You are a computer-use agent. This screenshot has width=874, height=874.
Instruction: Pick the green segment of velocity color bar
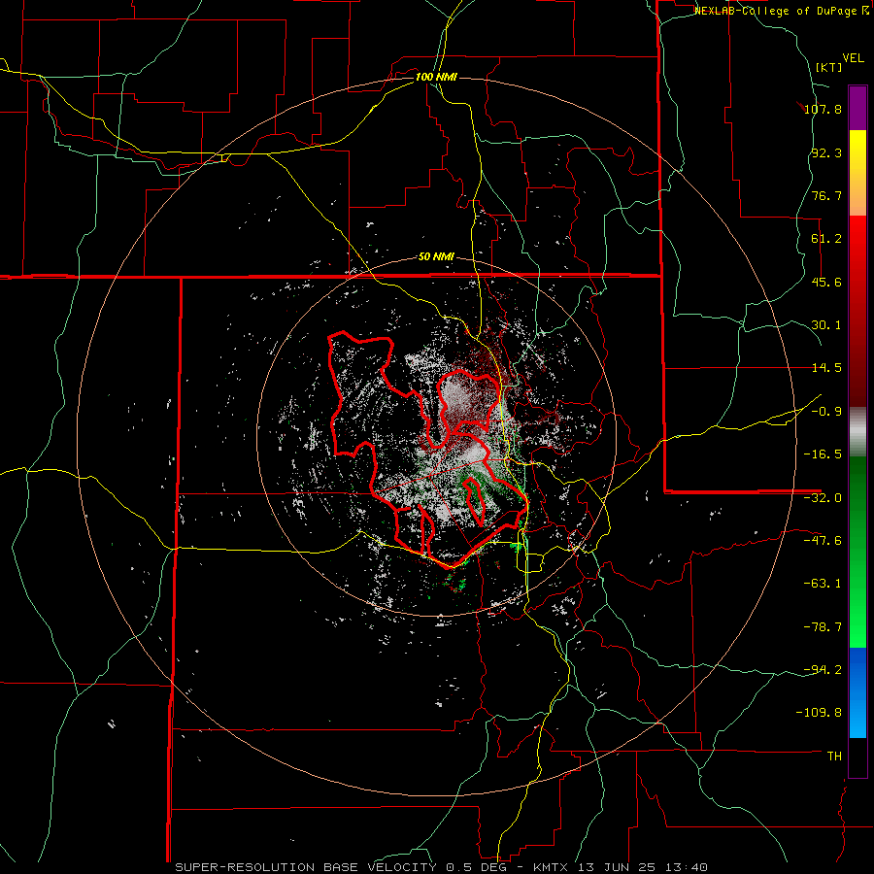click(x=857, y=552)
